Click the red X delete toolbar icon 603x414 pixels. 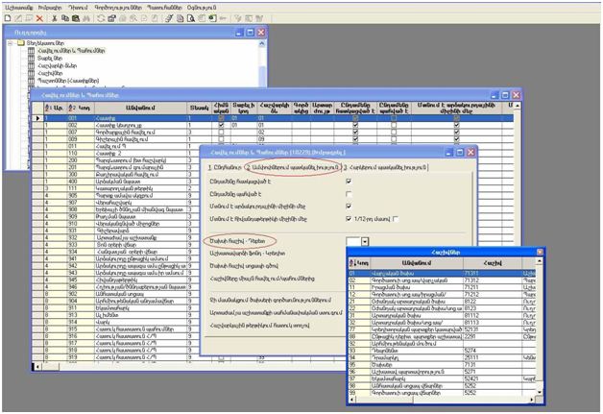pyautogui.click(x=39, y=17)
